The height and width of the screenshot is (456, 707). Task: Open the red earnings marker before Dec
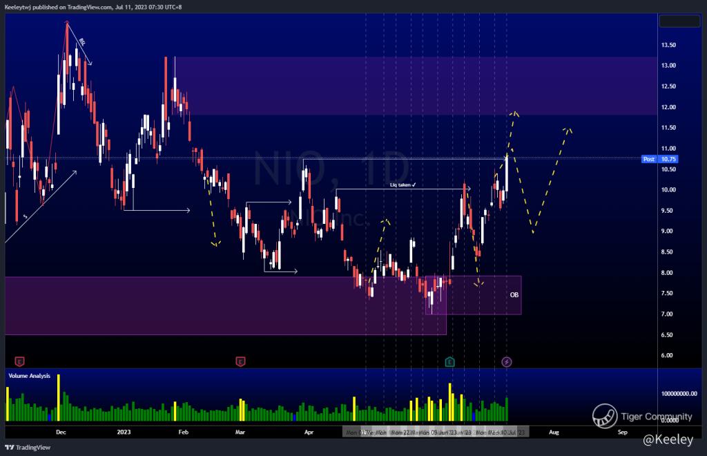coord(19,361)
